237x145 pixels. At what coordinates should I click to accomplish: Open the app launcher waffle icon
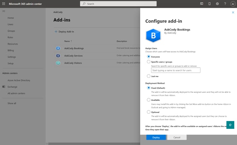(x=4, y=4)
